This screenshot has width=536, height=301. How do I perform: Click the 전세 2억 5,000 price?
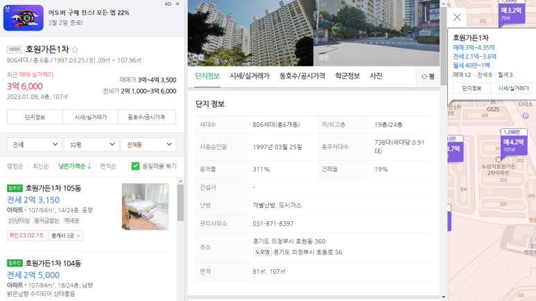33,275
